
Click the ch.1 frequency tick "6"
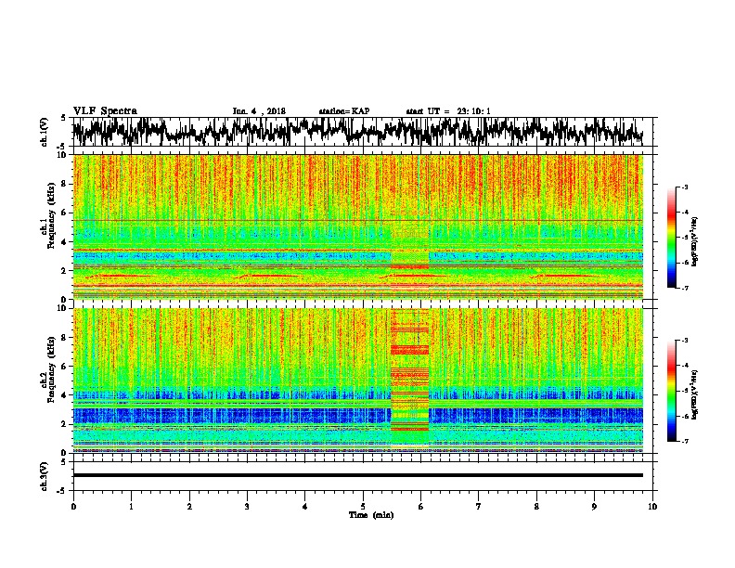point(65,213)
